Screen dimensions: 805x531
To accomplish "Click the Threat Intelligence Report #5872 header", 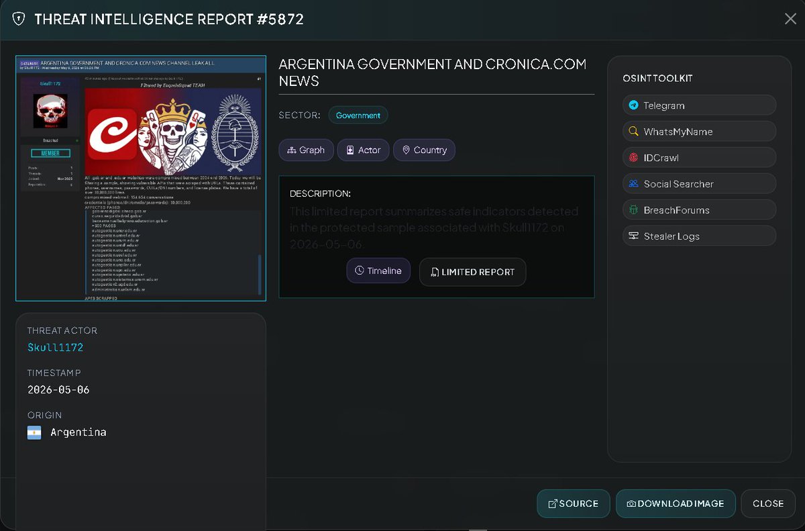I will click(169, 19).
